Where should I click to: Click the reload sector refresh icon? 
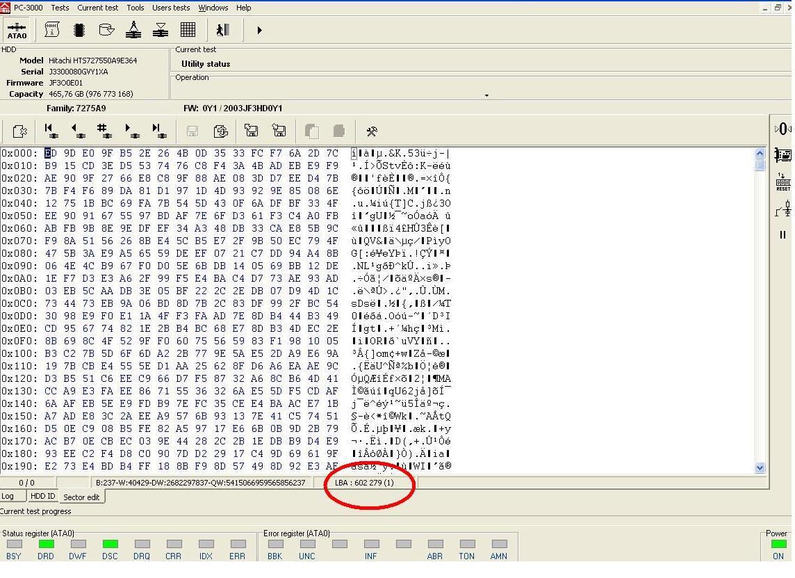click(x=220, y=131)
